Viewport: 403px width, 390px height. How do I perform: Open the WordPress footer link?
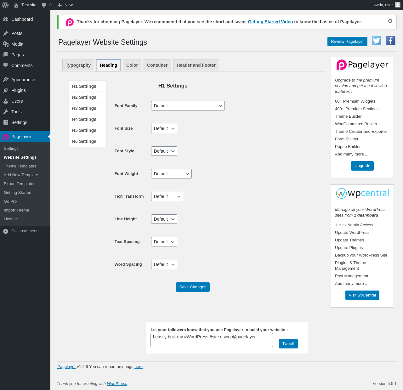click(x=117, y=384)
